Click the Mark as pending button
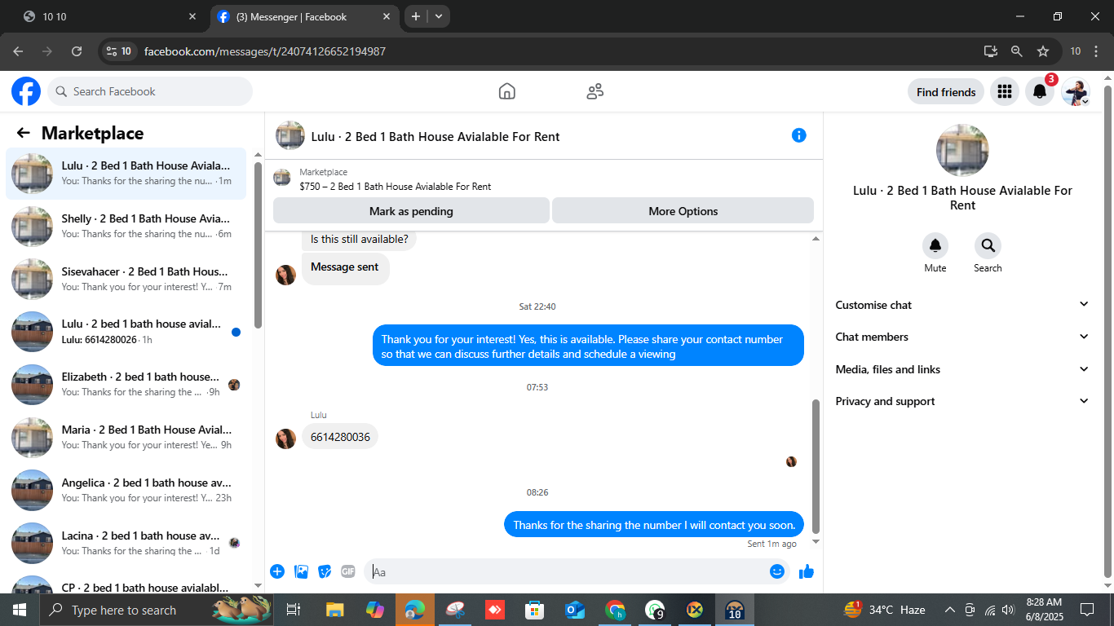The height and width of the screenshot is (626, 1114). (411, 210)
